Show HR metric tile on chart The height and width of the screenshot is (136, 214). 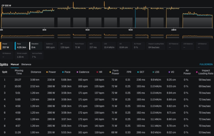click(x=65, y=45)
